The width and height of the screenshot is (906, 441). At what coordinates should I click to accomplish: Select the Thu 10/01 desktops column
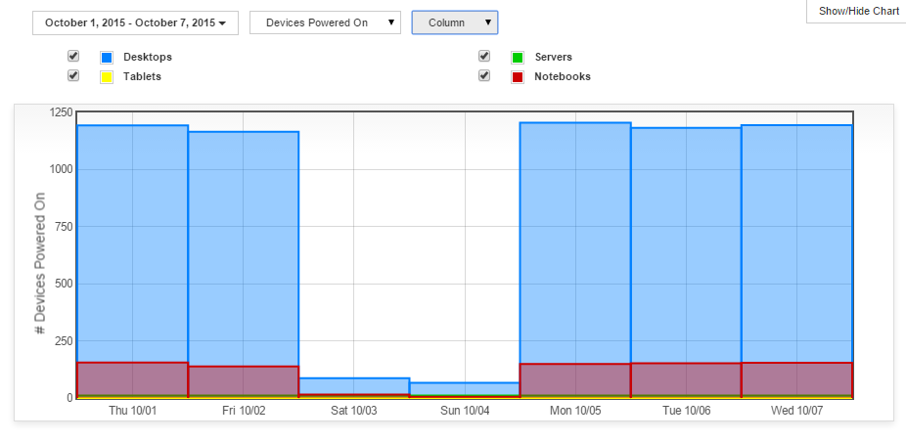pyautogui.click(x=132, y=244)
